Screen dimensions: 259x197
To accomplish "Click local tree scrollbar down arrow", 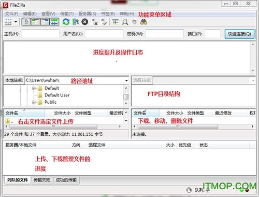I will (x=126, y=103).
